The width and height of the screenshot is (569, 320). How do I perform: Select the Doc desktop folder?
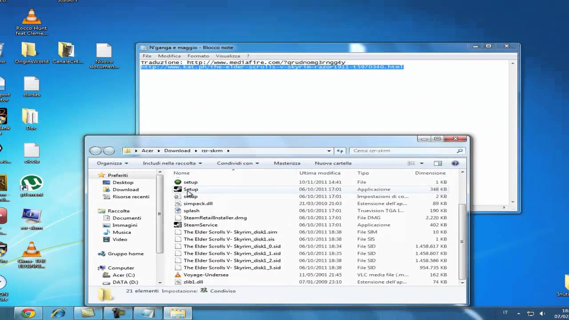[31, 120]
